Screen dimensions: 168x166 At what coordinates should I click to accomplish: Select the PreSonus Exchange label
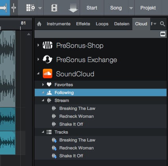click(86, 60)
